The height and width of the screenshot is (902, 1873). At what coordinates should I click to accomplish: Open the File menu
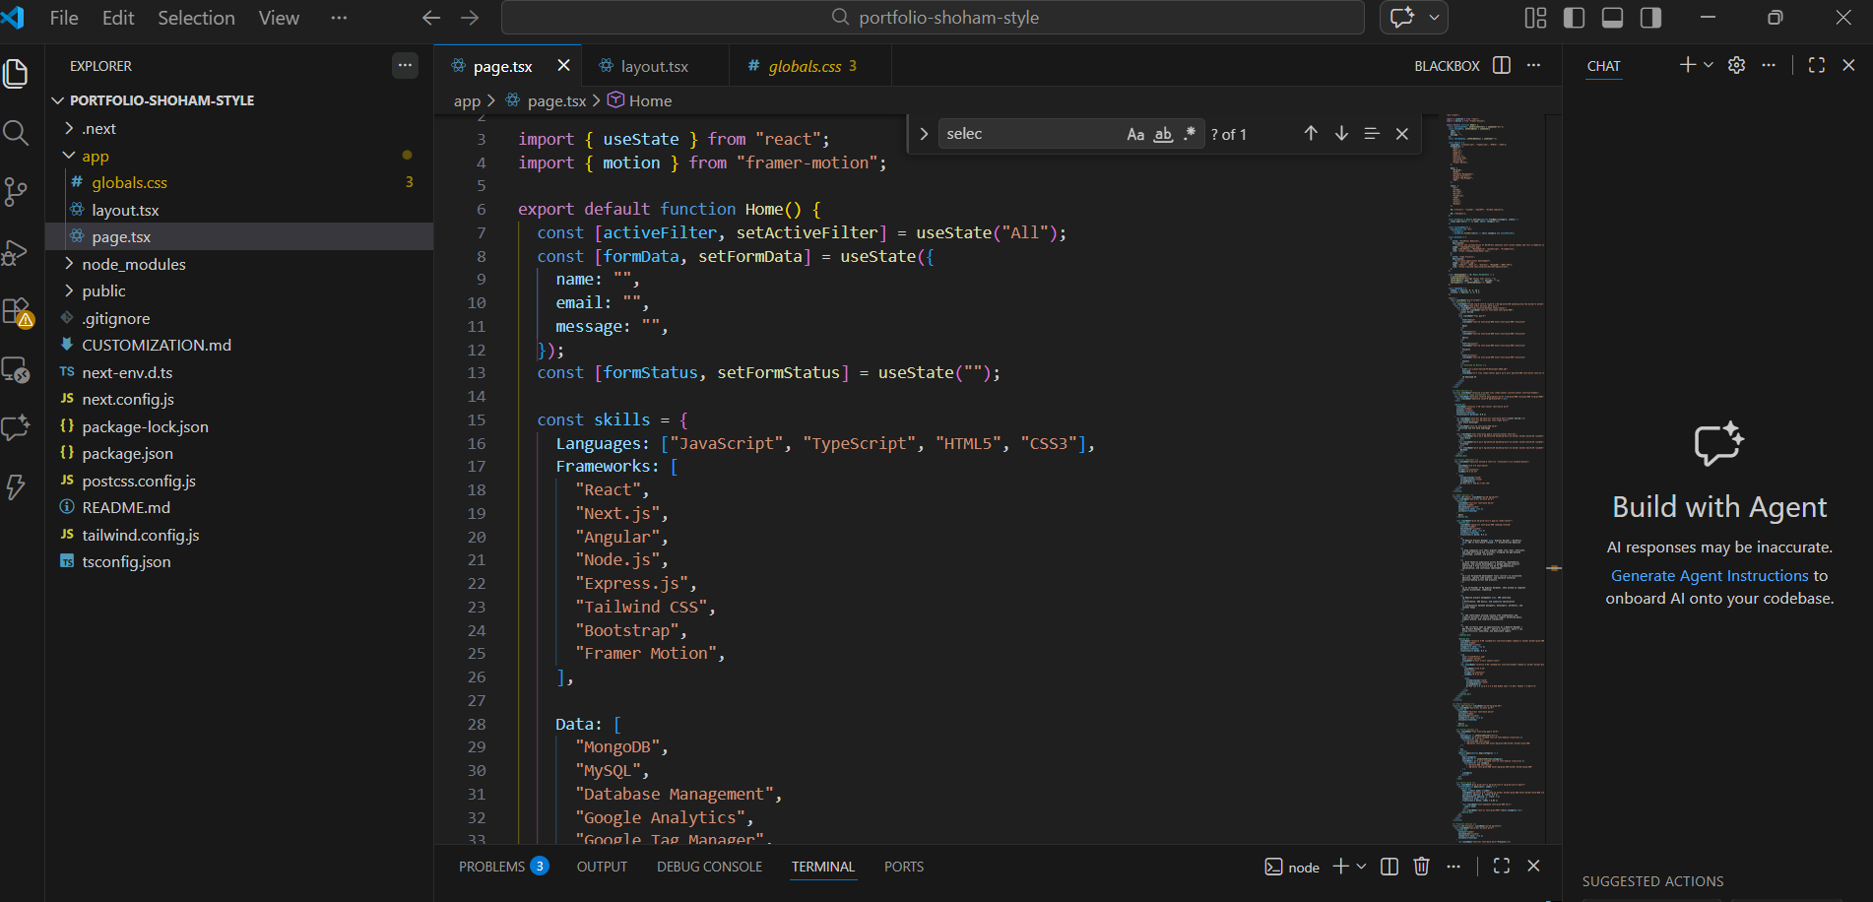click(x=64, y=18)
